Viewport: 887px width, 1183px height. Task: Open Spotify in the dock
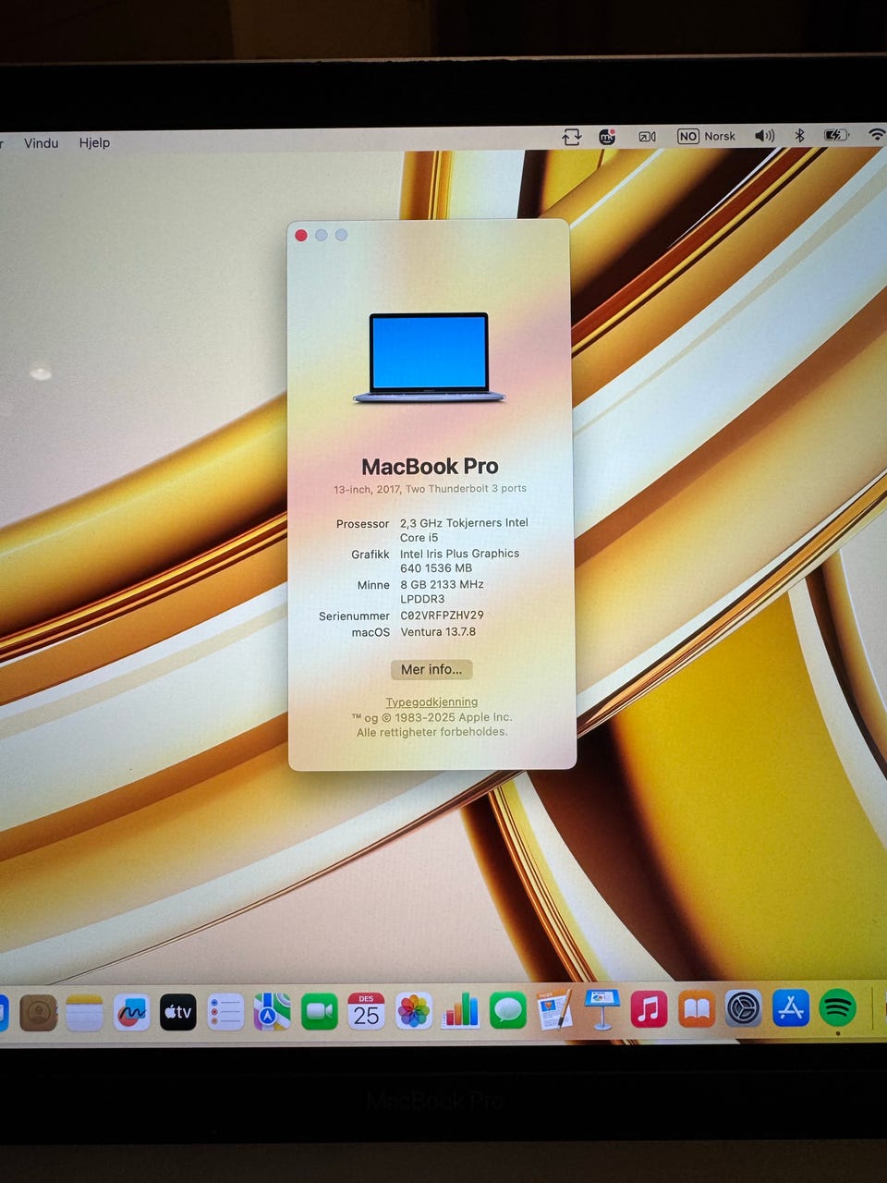pyautogui.click(x=838, y=1007)
